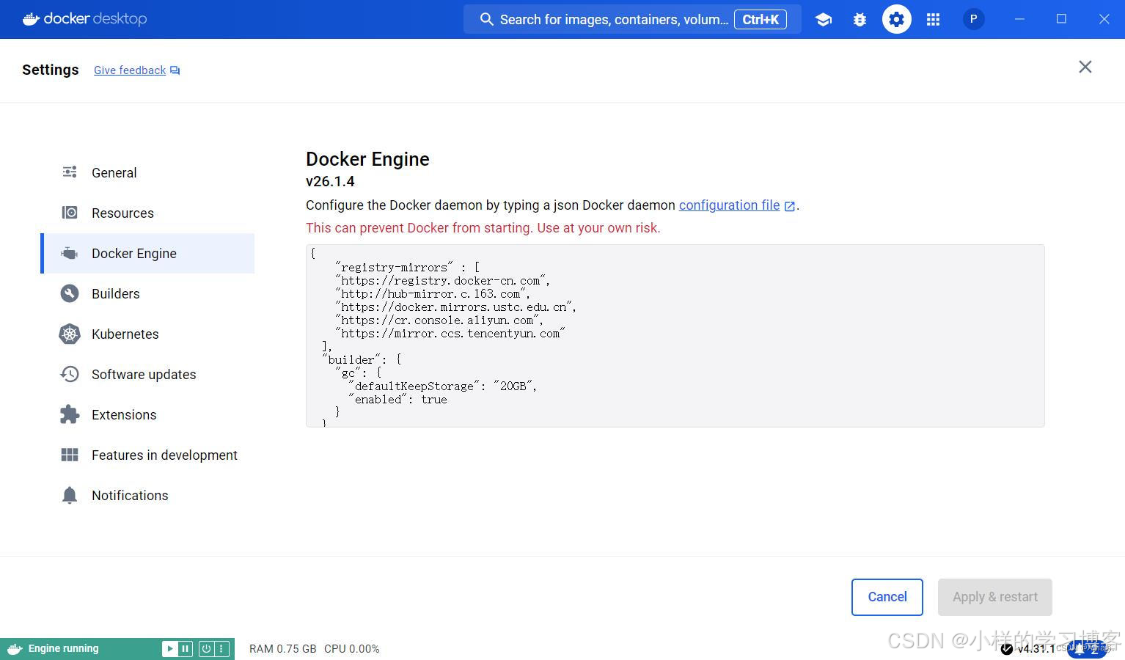
Task: Click the Builders wrench icon
Action: pos(70,293)
